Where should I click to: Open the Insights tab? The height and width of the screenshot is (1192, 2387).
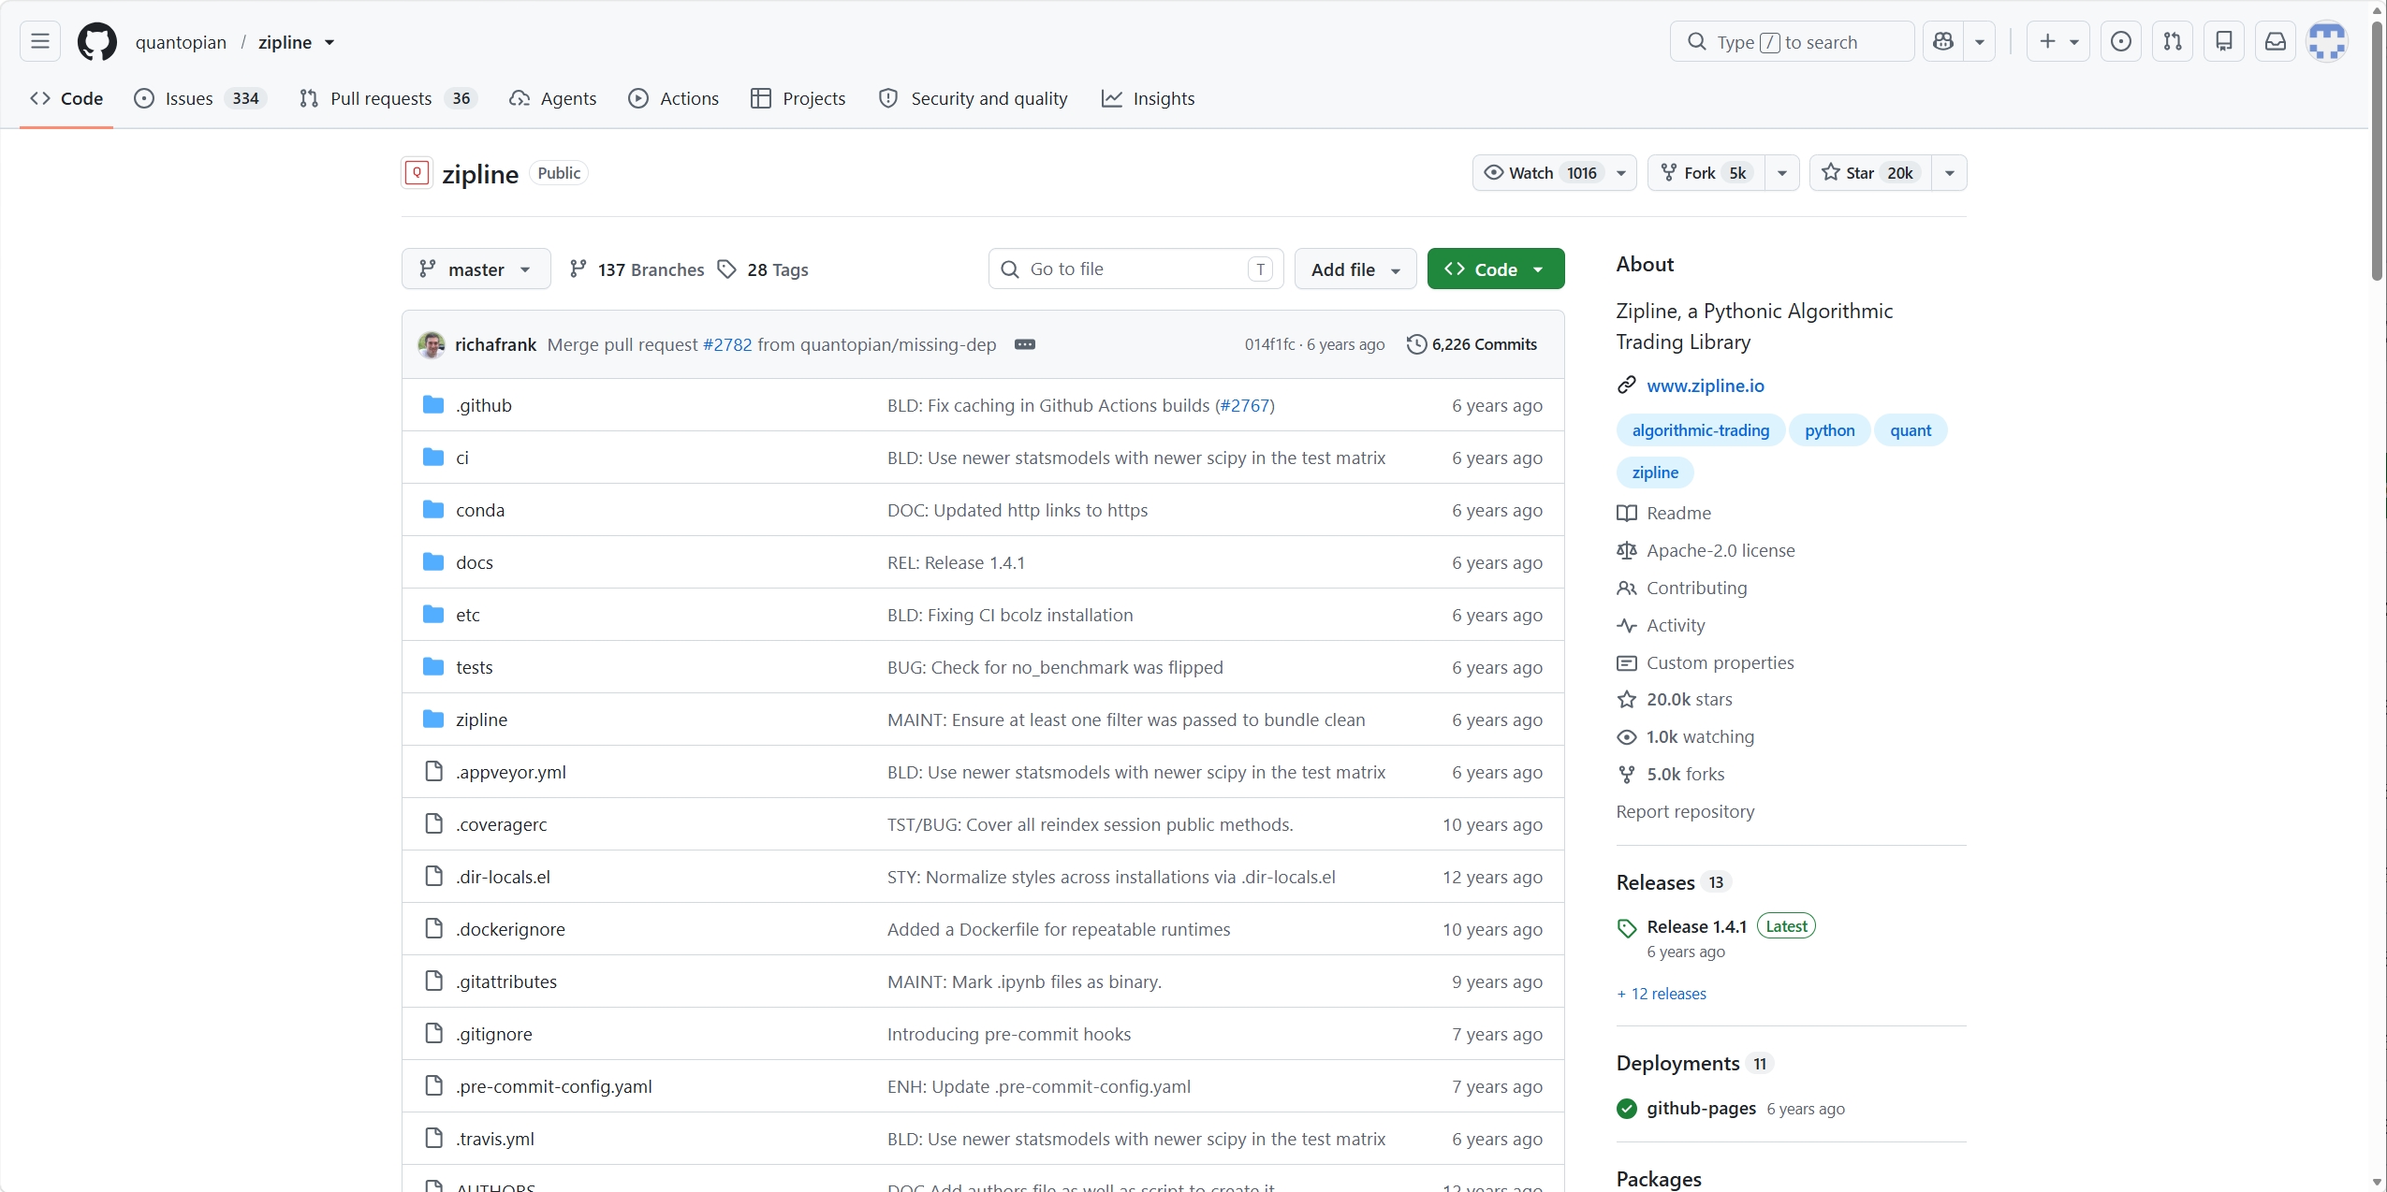click(x=1148, y=98)
